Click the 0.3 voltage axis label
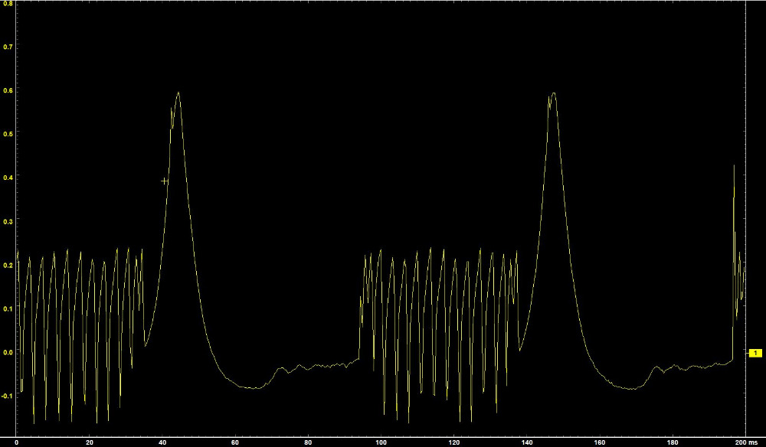766x447 pixels. (x=7, y=221)
